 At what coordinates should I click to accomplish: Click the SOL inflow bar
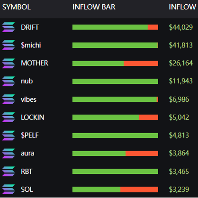tap(115, 189)
